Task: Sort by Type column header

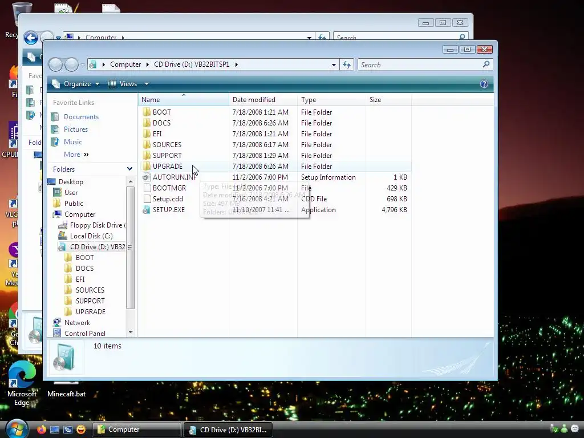Action: coord(331,100)
